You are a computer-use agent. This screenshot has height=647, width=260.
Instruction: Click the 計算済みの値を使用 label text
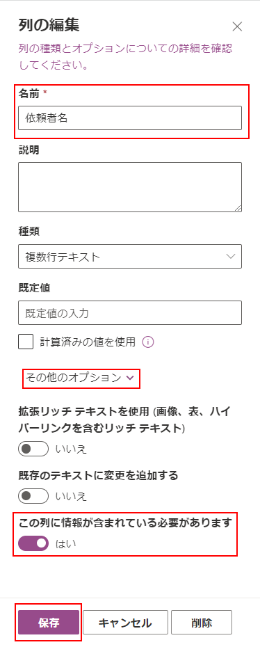tap(88, 342)
